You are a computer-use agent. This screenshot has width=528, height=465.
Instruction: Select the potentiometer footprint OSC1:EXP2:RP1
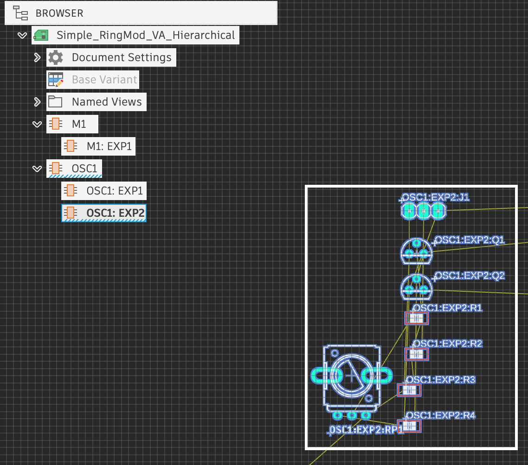pos(352,382)
